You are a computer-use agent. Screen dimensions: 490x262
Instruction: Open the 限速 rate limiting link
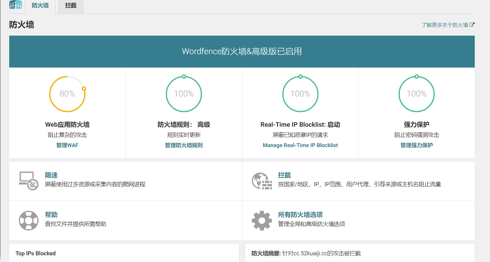coord(51,175)
